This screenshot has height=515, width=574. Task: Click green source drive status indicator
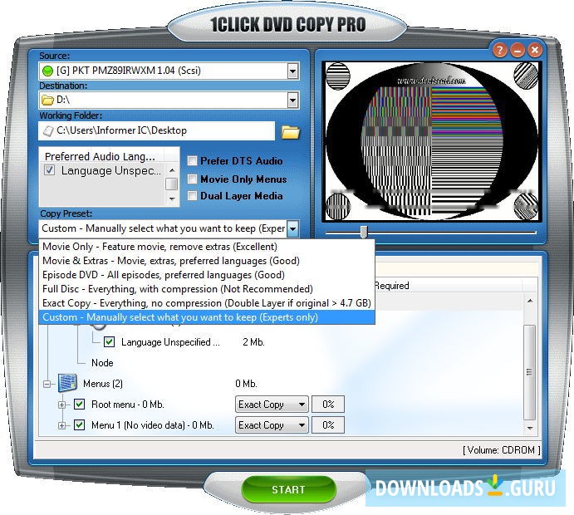47,71
